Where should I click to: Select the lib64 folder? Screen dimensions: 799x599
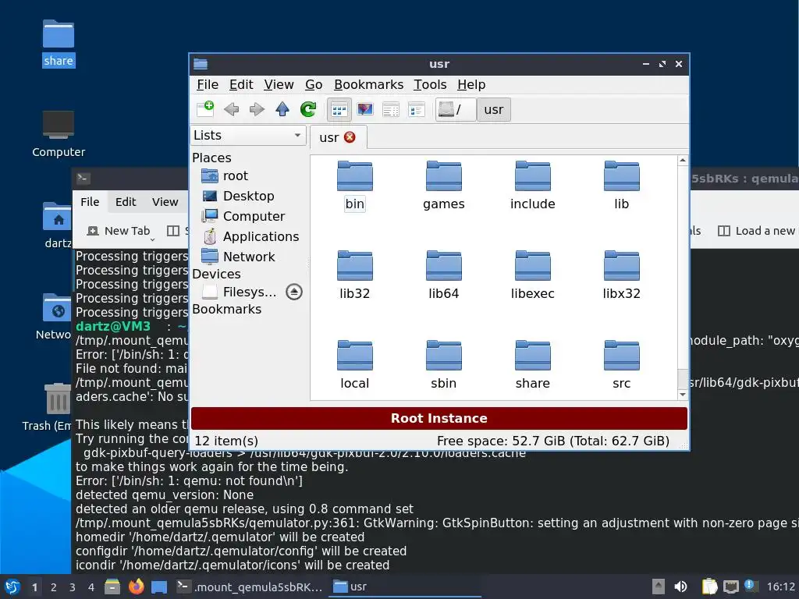tap(444, 275)
